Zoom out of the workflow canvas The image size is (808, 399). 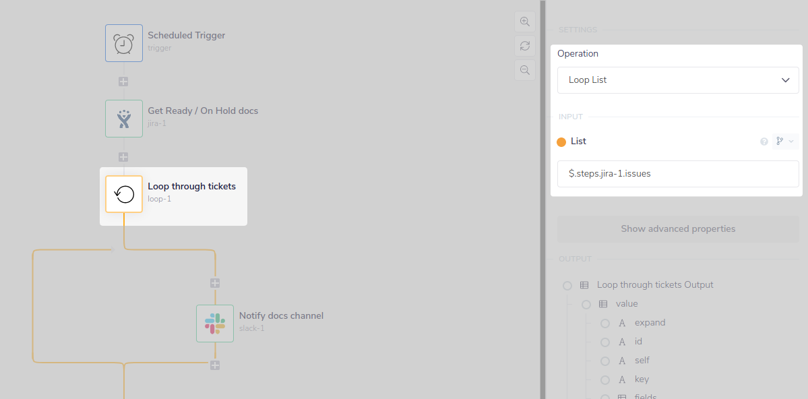click(x=524, y=69)
